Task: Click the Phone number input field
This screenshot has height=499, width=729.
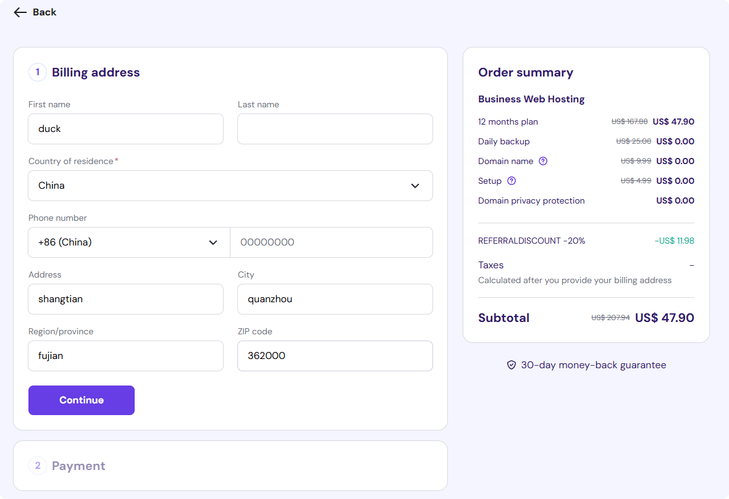Action: [331, 242]
